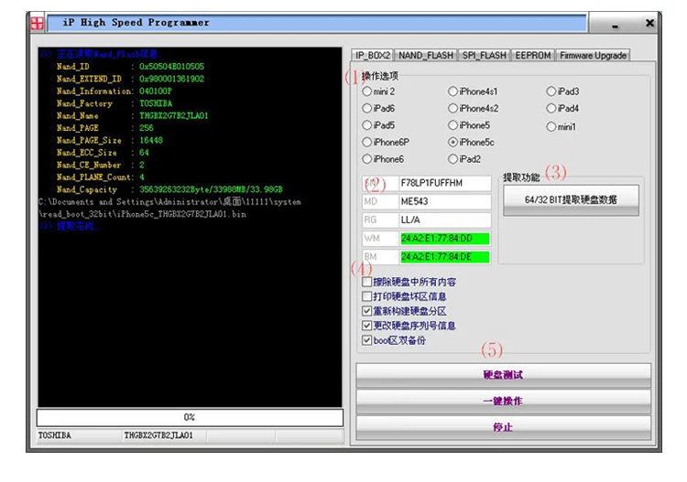Disable the boot区双备份 checkbox

[366, 340]
